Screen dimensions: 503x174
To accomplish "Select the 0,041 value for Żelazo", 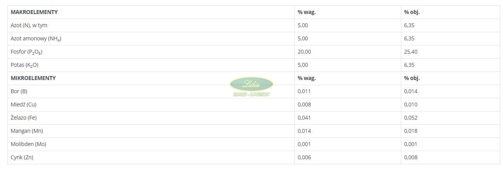I will tap(304, 118).
